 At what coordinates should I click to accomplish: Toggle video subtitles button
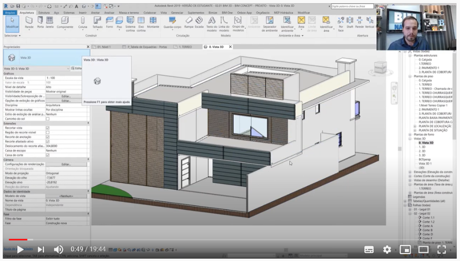[369, 250]
